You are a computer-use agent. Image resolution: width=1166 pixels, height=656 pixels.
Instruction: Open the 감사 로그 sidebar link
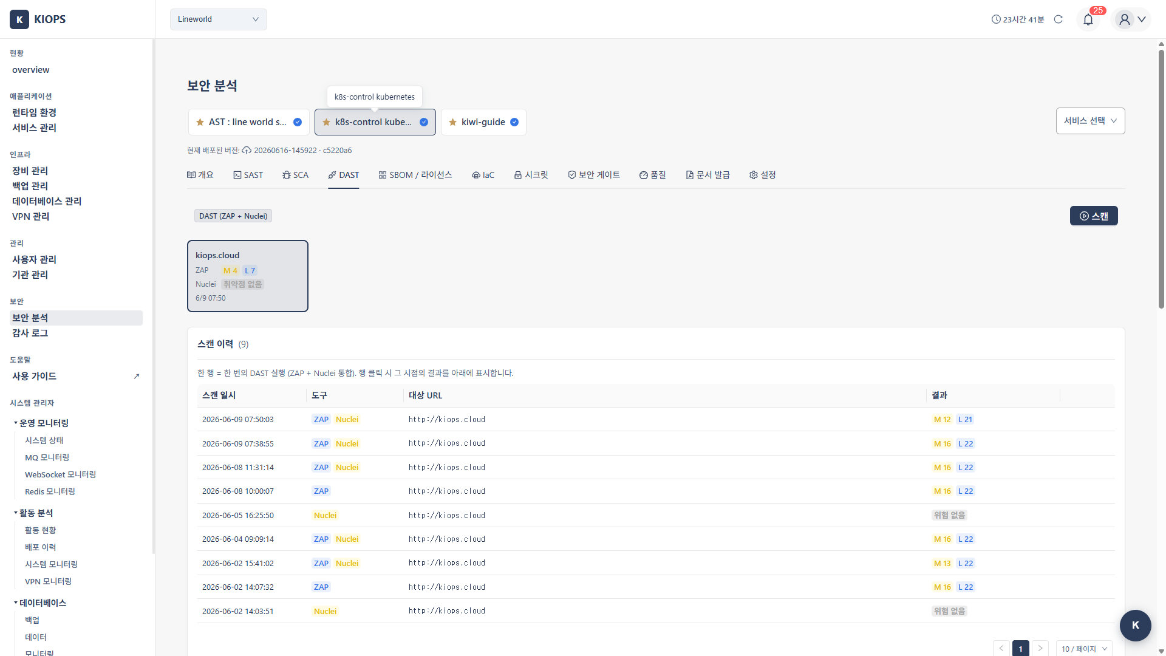tap(30, 333)
